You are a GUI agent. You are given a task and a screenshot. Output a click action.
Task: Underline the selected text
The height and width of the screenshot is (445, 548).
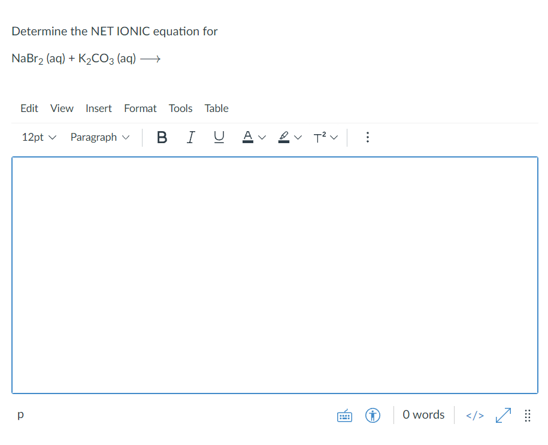[219, 137]
